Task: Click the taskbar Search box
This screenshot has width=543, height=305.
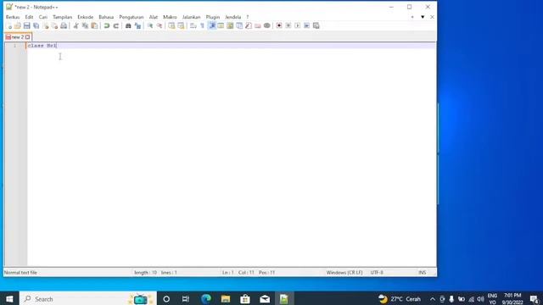Action: tap(88, 299)
